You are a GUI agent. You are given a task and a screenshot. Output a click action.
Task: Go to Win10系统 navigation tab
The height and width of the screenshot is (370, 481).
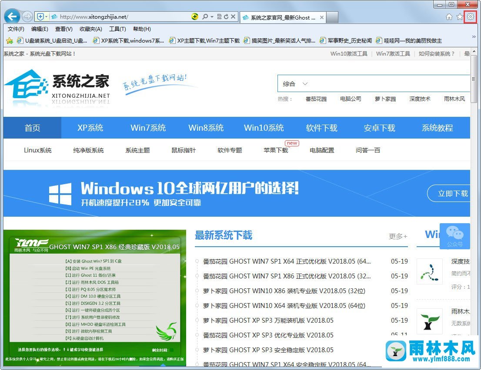tap(264, 128)
